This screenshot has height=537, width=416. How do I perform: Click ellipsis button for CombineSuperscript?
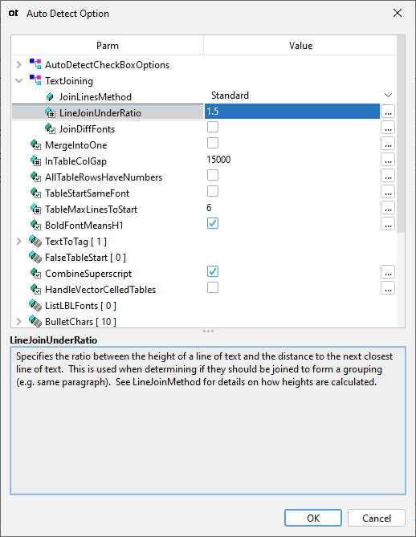(x=388, y=272)
